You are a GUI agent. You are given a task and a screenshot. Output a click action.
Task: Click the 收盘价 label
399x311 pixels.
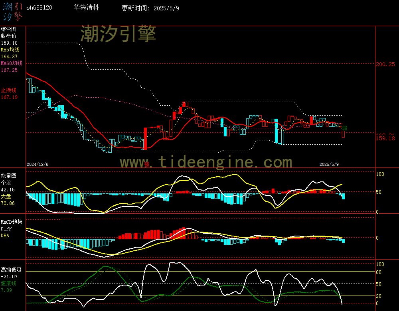tap(9, 36)
